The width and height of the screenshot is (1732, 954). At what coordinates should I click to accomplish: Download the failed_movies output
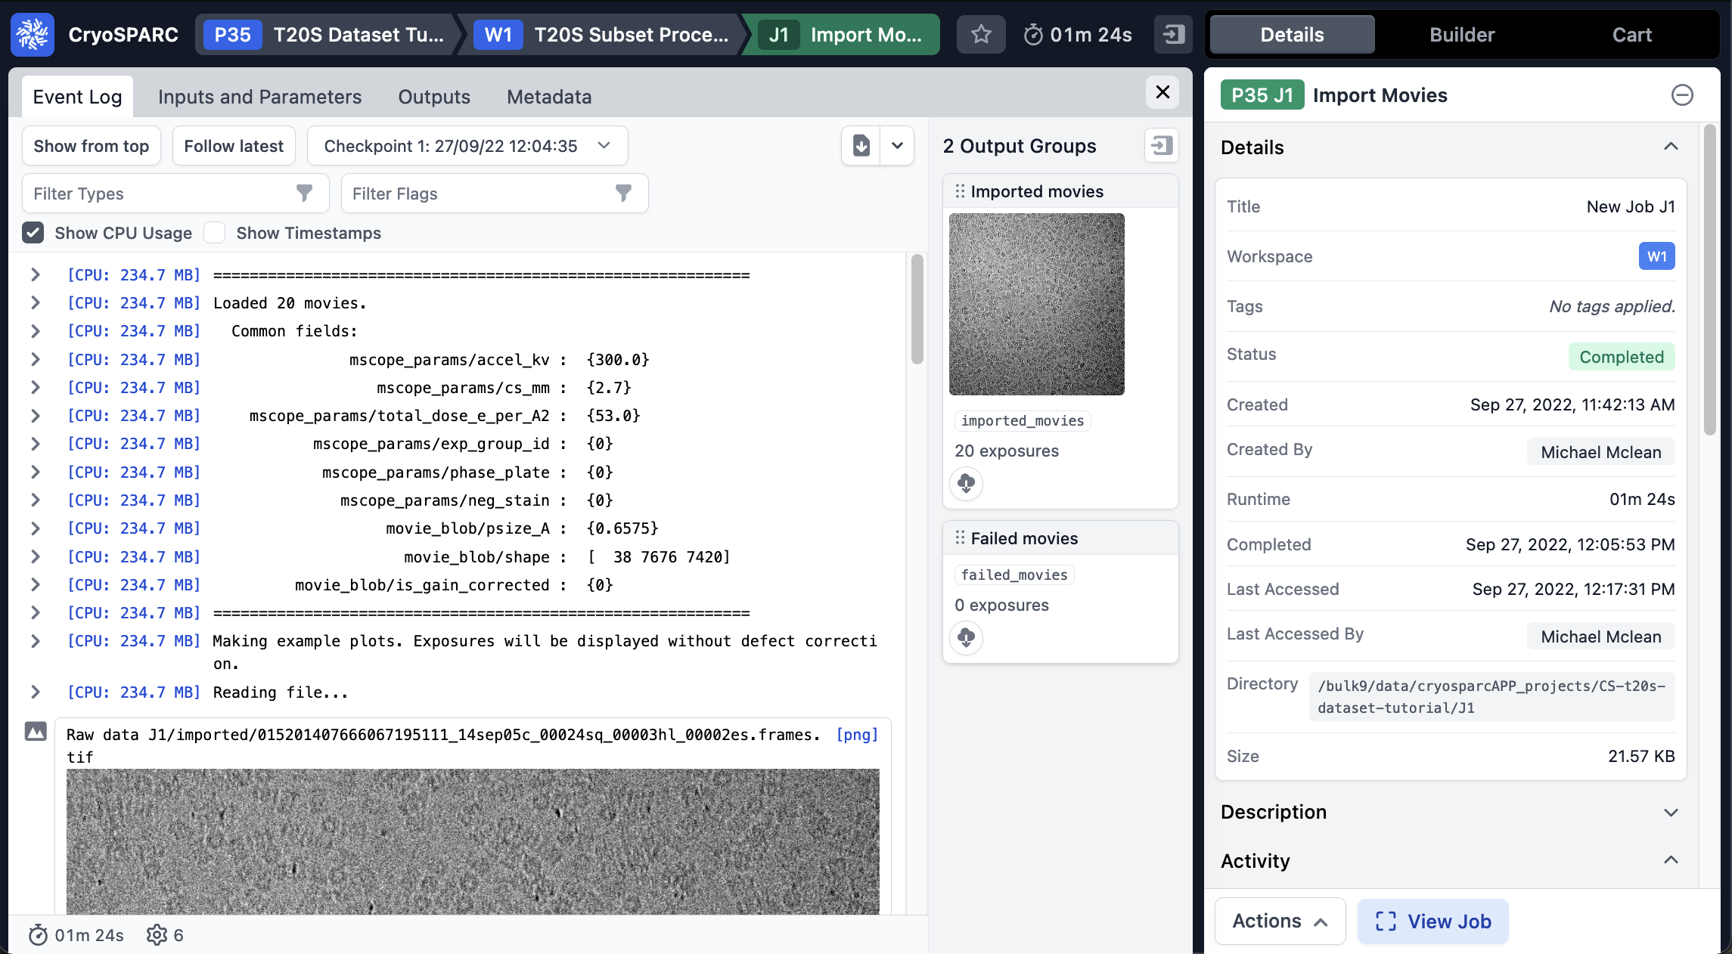click(x=966, y=638)
